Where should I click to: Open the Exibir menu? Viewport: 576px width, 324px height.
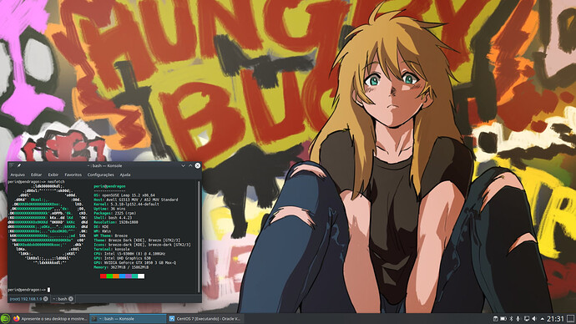pos(53,175)
